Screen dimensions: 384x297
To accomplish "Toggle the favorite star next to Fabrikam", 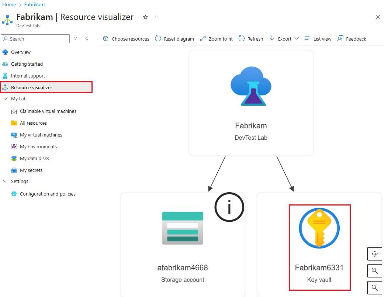I will click(145, 17).
